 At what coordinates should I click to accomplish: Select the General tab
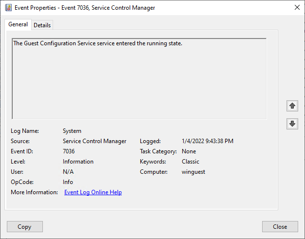coord(18,25)
